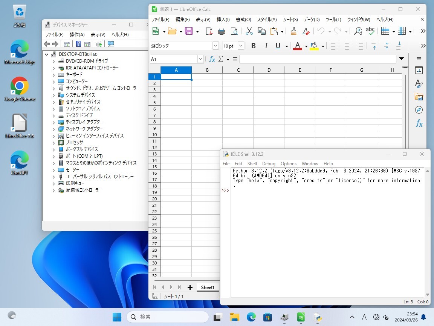Export as PDF icon in Calc toolbar
434x326 pixels.
point(209,31)
